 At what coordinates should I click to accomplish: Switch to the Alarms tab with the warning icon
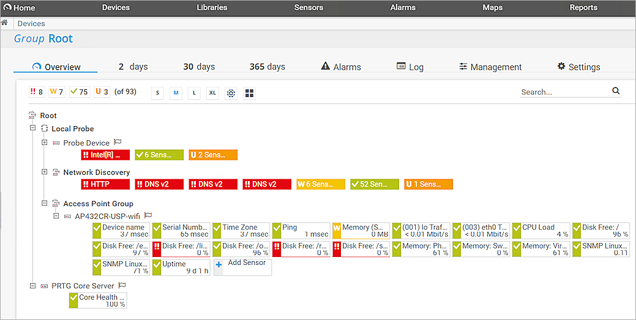(x=340, y=67)
